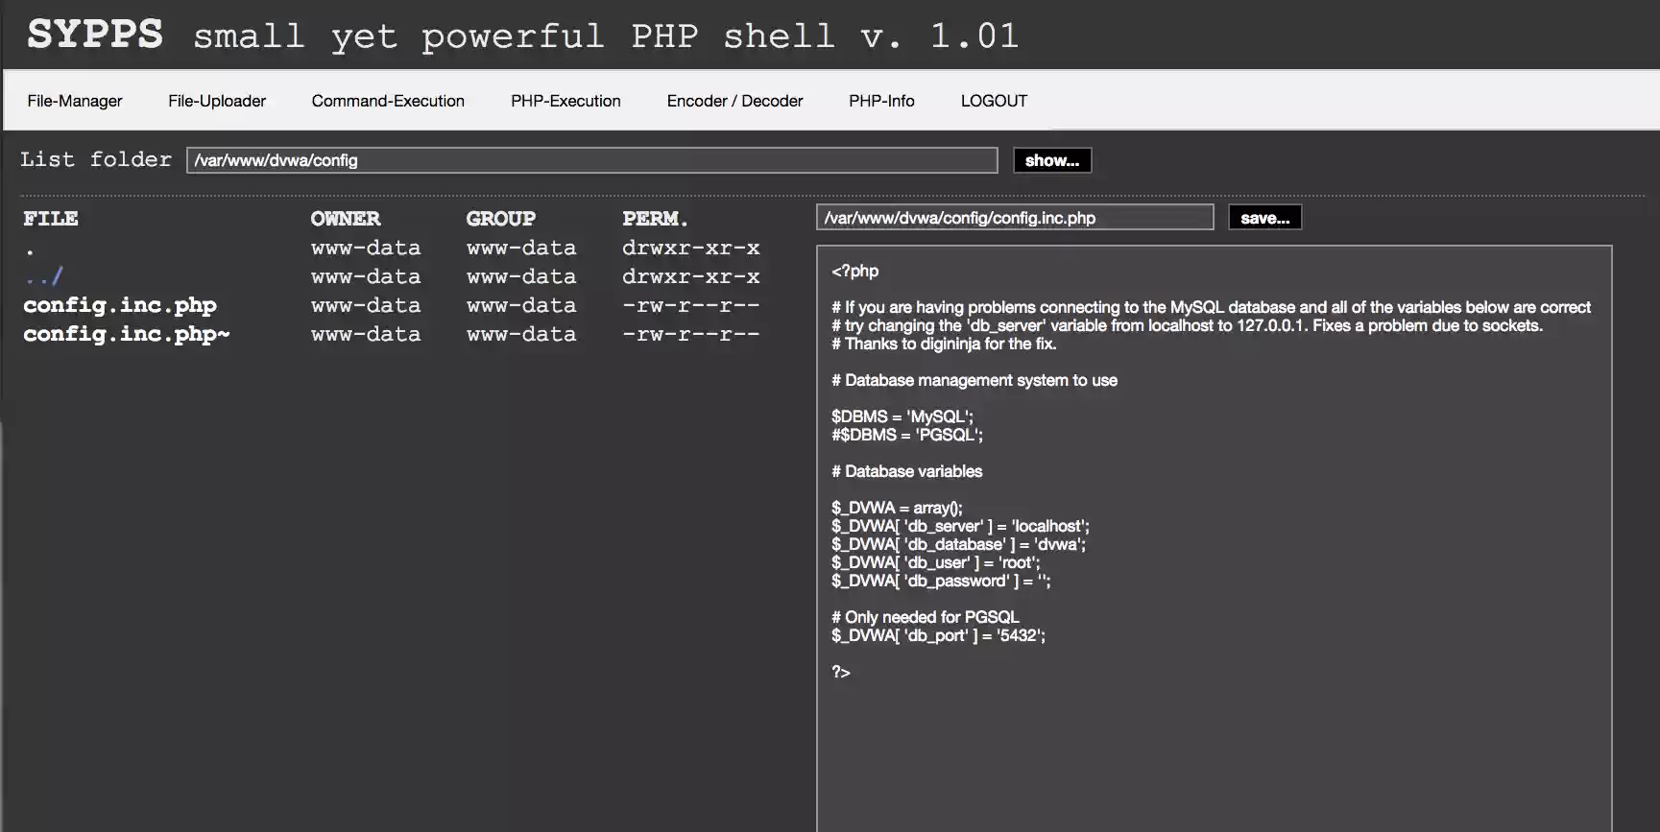Click the #$DBMS = 'PGSQL'; line
The height and width of the screenshot is (832, 1660).
(x=907, y=435)
